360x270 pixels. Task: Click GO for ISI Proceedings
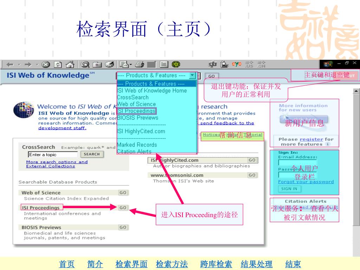(123, 207)
